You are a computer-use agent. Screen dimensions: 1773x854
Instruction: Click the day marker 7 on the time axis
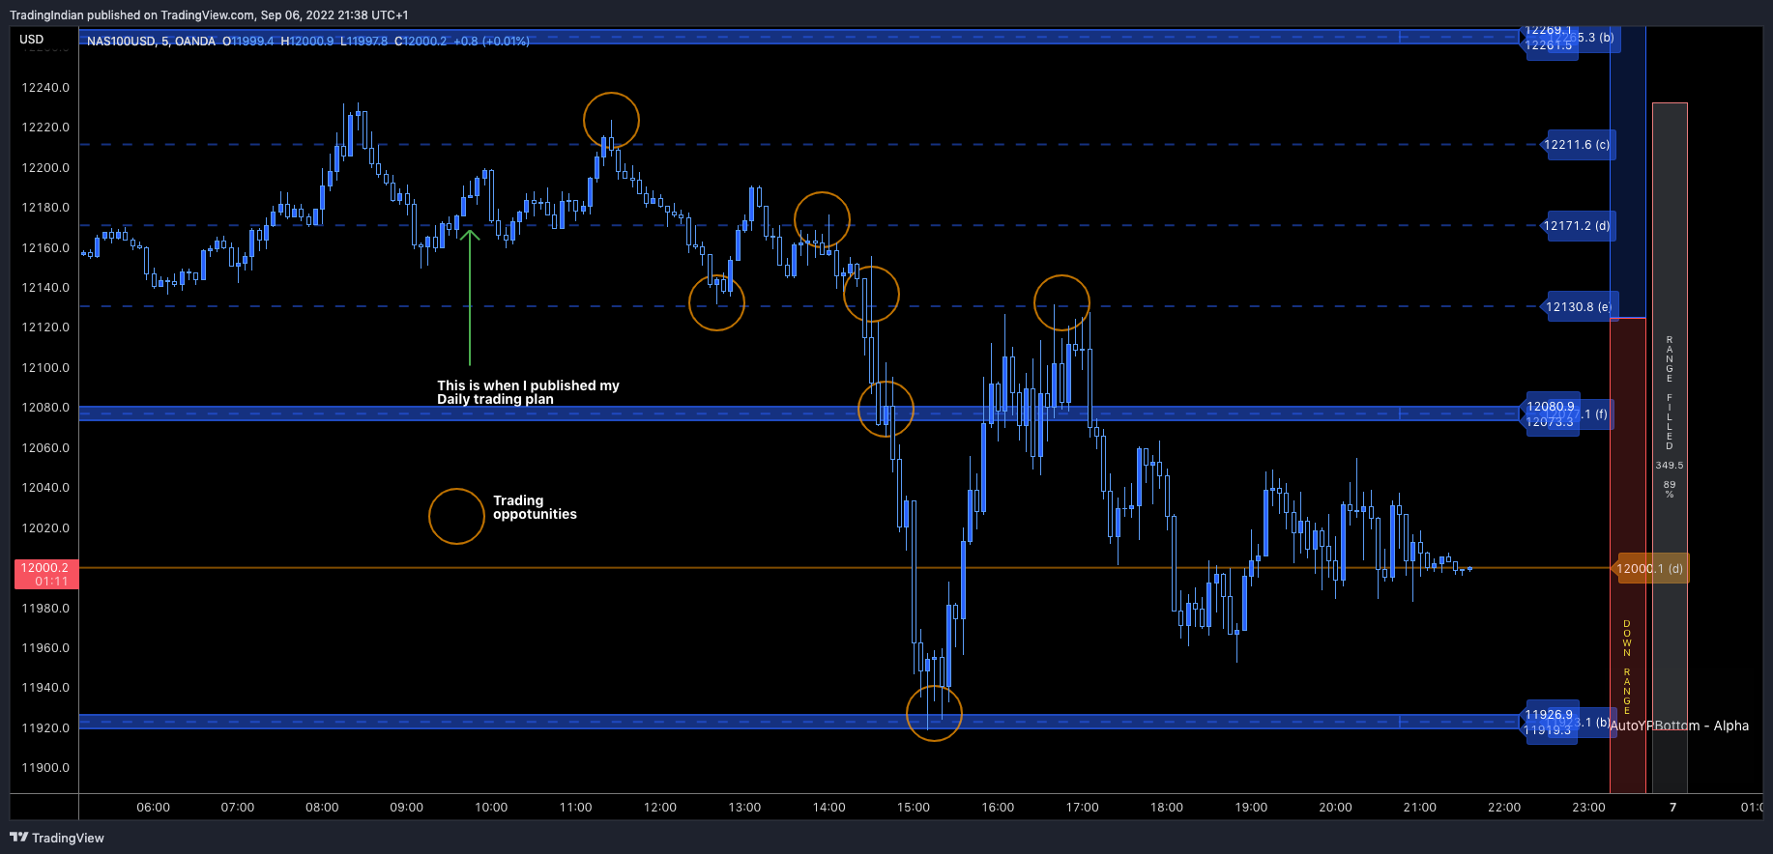click(1672, 808)
